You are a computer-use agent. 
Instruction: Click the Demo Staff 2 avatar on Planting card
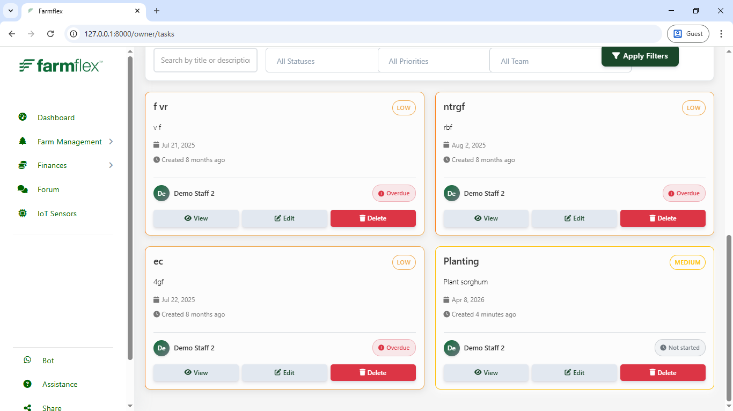pos(452,348)
